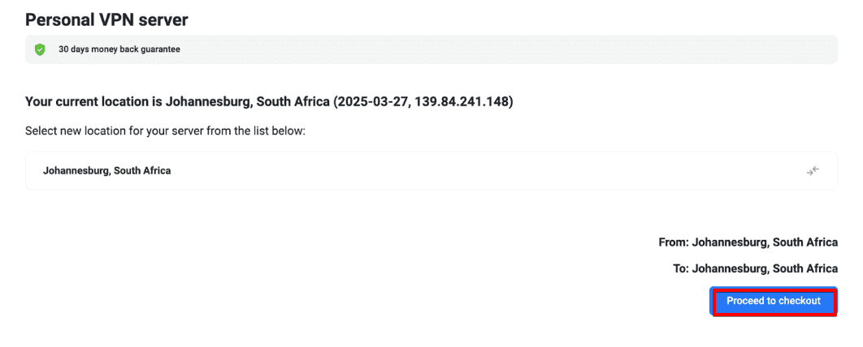The width and height of the screenshot is (863, 347).
Task: Click the 30 days money back guarantee text
Action: pos(119,49)
